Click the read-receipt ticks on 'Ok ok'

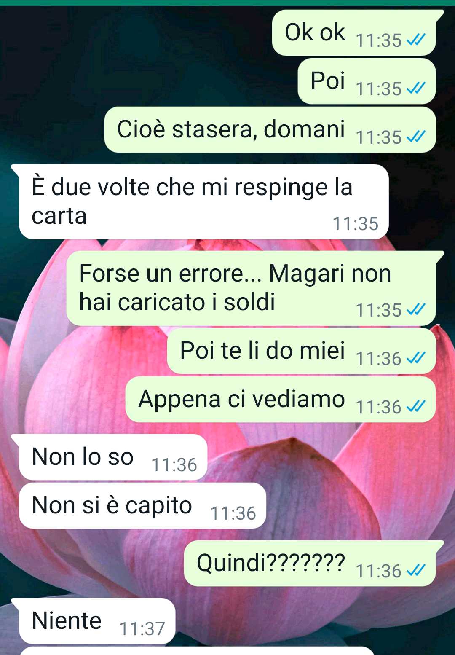[416, 40]
